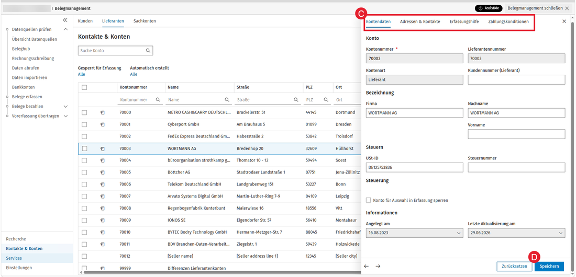This screenshot has height=277, width=576.
Task: Open document icon for account 70007
Action: coord(103,197)
